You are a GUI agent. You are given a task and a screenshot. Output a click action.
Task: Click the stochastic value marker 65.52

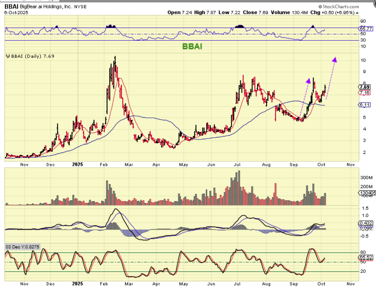tap(366, 257)
